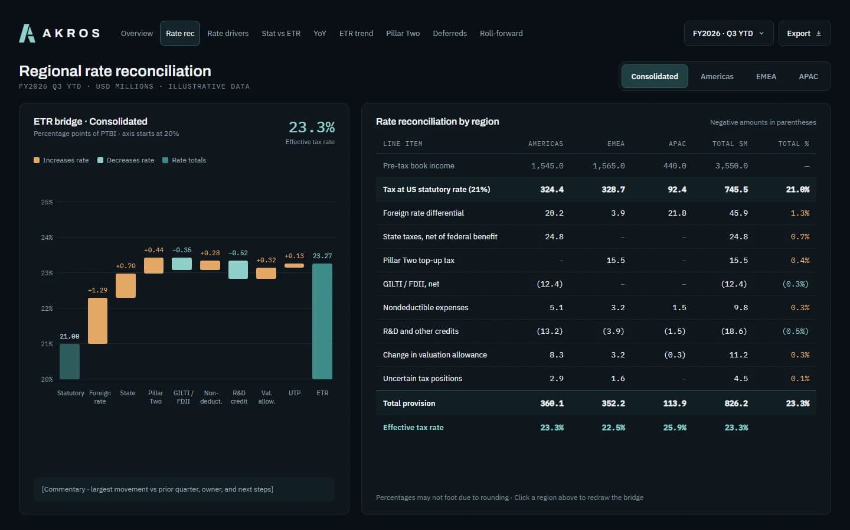Click the GILTI / FDII -0.35 bar

tap(182, 264)
